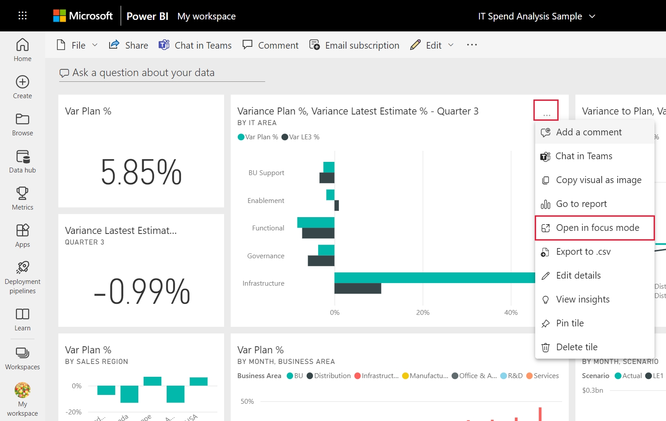666x421 pixels.
Task: Choose Delete tile
Action: click(595, 347)
